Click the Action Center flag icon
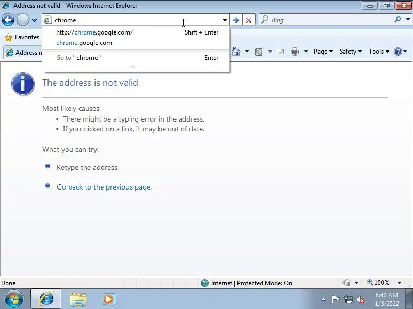This screenshot has width=413, height=309. tap(336, 299)
